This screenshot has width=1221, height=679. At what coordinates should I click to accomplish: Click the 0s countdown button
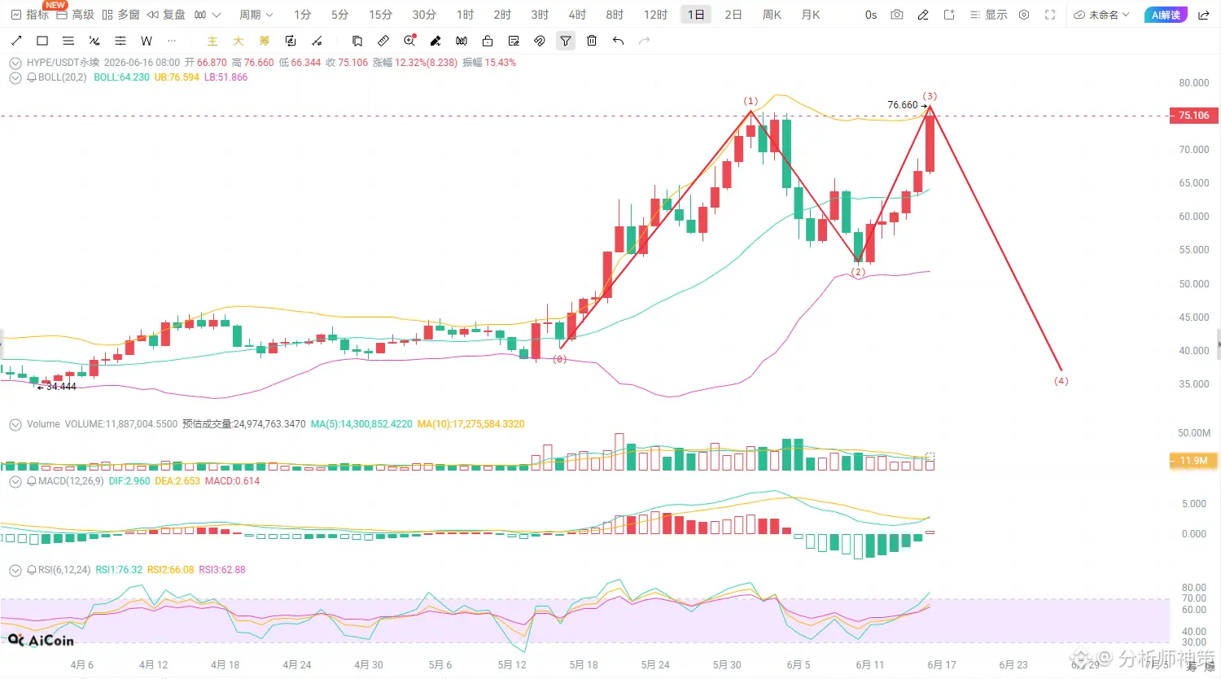click(871, 15)
